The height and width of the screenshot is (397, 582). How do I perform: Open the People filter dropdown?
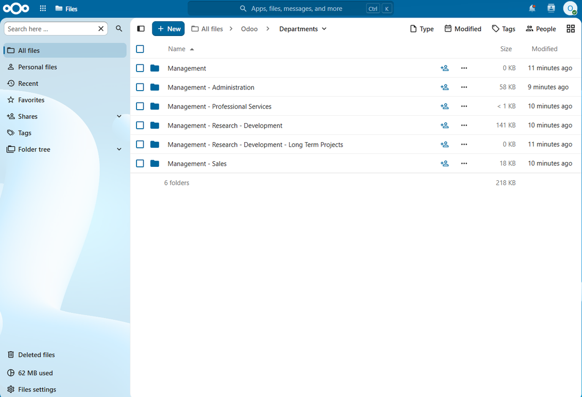coord(541,28)
